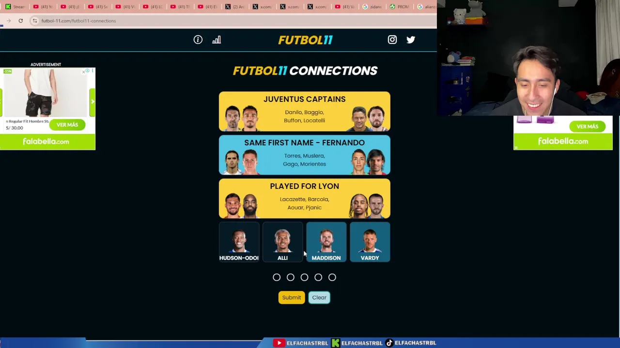Click falabella.com banner in right ad
Viewport: 620px width, 348px height.
pyautogui.click(x=563, y=141)
